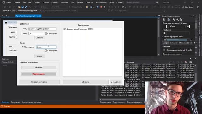Switch to the Form1.cs tab
The width and height of the screenshot is (202, 114).
[5, 16]
